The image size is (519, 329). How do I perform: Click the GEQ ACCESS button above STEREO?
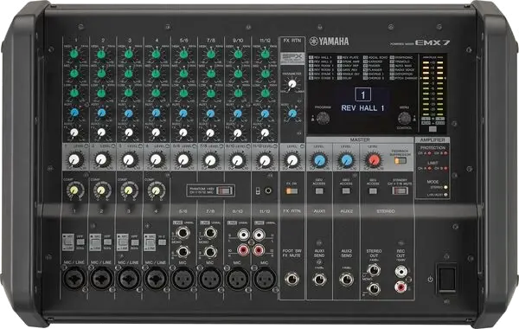click(x=373, y=191)
